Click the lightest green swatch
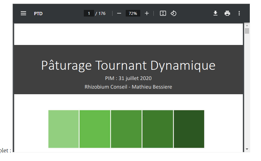This screenshot has width=261, height=161. click(x=64, y=129)
